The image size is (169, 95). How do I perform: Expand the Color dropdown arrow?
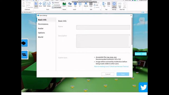pos(91,8)
